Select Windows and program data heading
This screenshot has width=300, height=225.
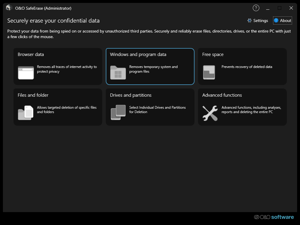(x=138, y=54)
